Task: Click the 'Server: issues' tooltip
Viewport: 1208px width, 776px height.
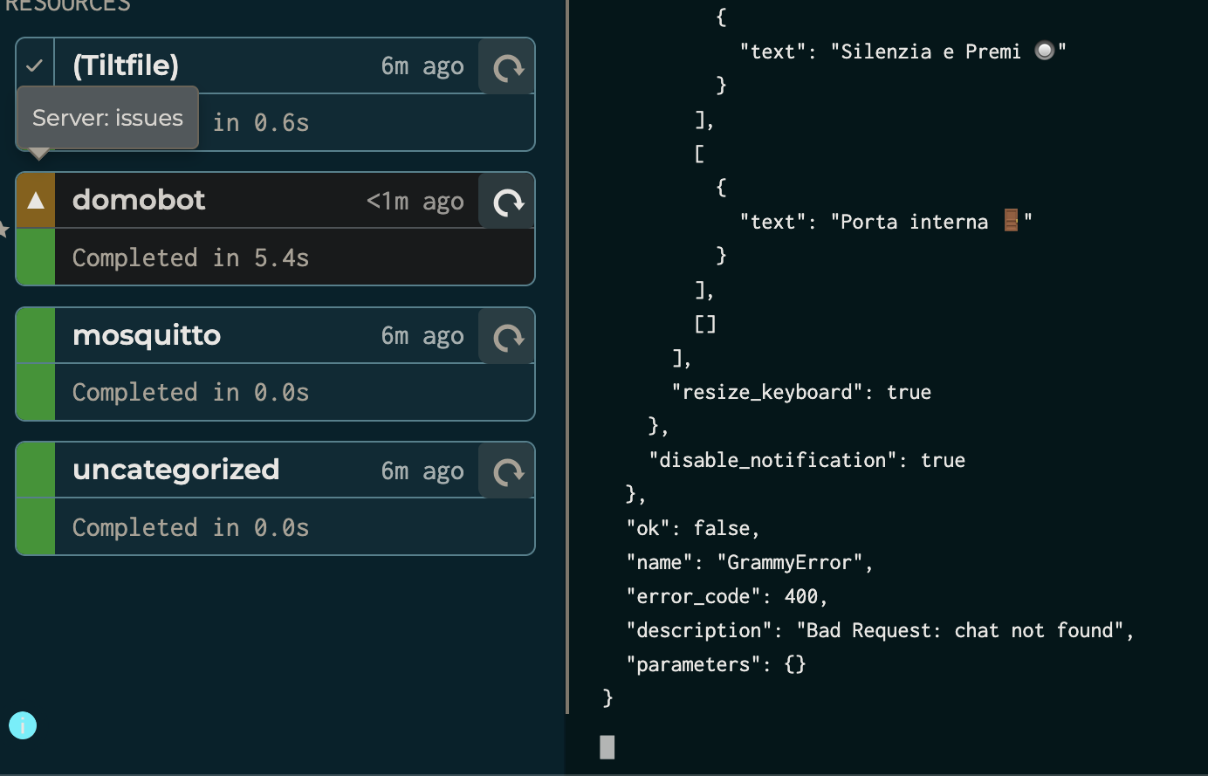Action: 107,118
